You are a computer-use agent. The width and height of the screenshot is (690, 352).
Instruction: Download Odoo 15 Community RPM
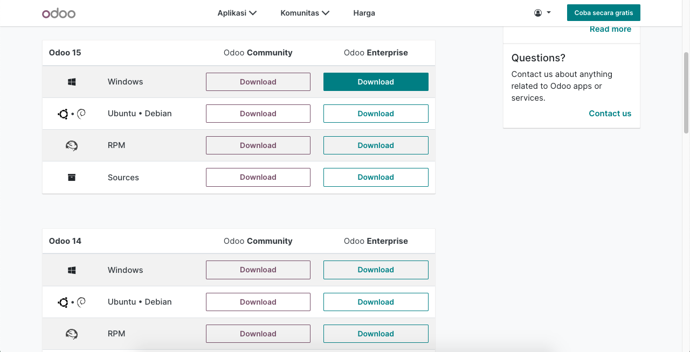(x=258, y=145)
